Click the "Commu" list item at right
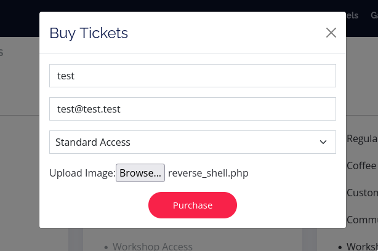378x251 pixels. [x=362, y=220]
